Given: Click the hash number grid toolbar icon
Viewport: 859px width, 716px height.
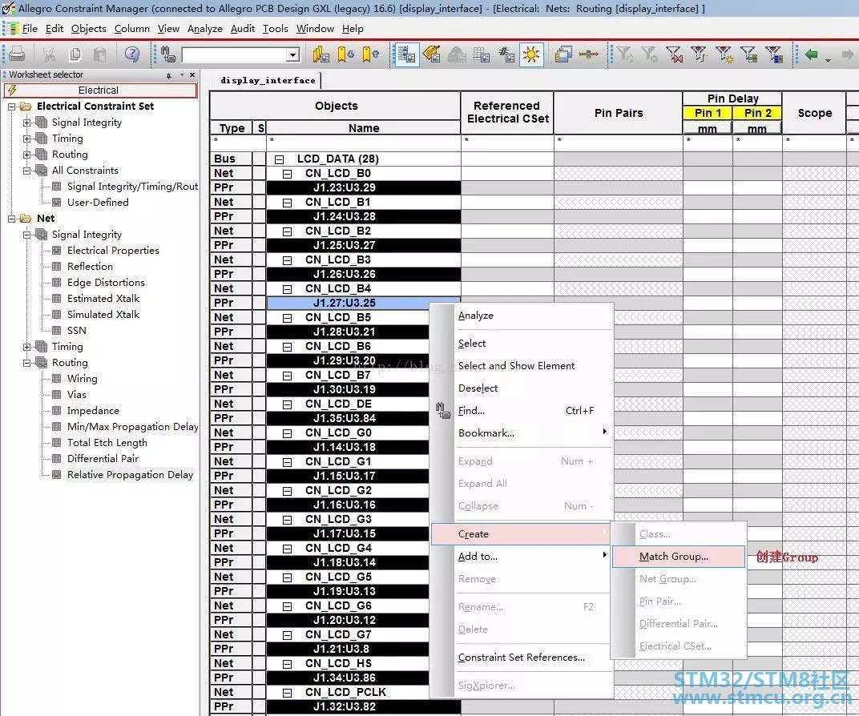Looking at the screenshot, I should (x=506, y=54).
